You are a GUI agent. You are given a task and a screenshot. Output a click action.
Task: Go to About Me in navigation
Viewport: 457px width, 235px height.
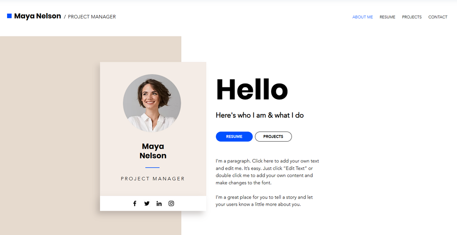tap(363, 17)
